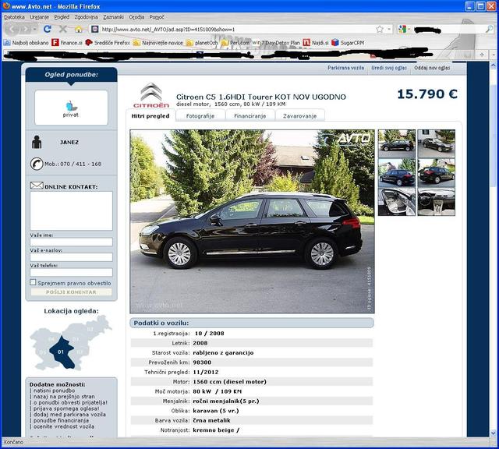This screenshot has width=499, height=449.
Task: Open 7 Day Detox Plan bookmark
Action: 277,43
